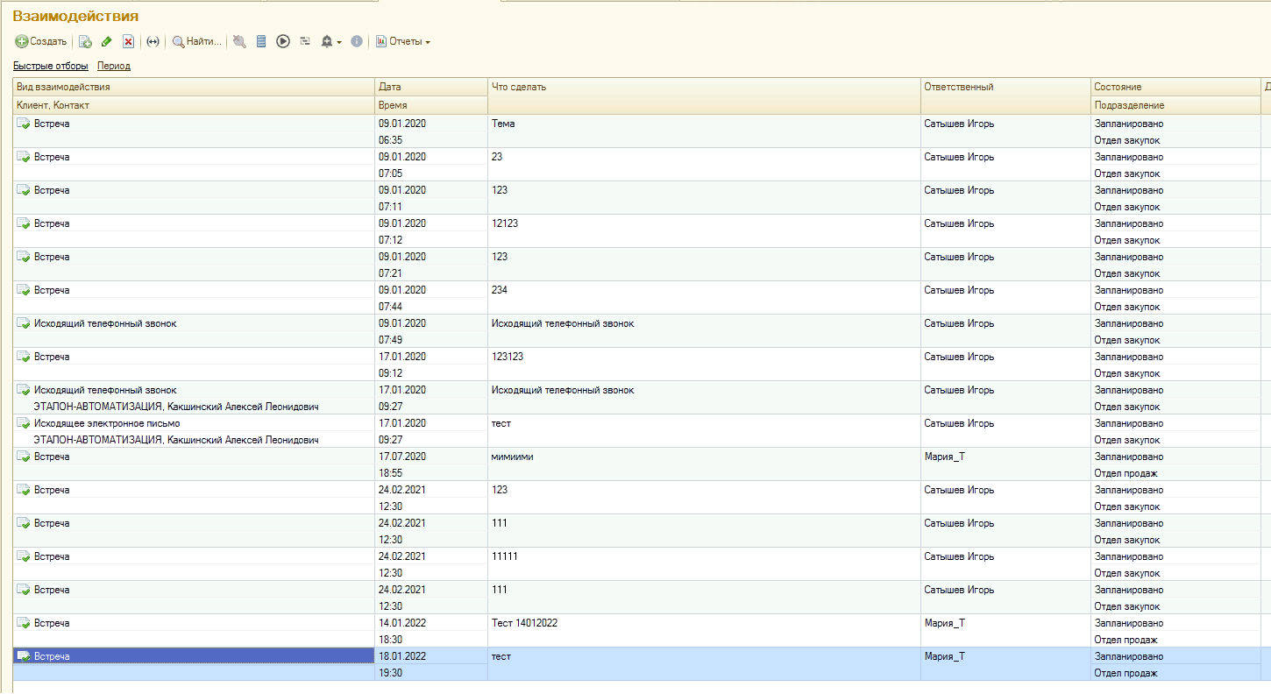Click the red X delete mark icon
Image resolution: width=1271 pixels, height=694 pixels.
point(128,41)
